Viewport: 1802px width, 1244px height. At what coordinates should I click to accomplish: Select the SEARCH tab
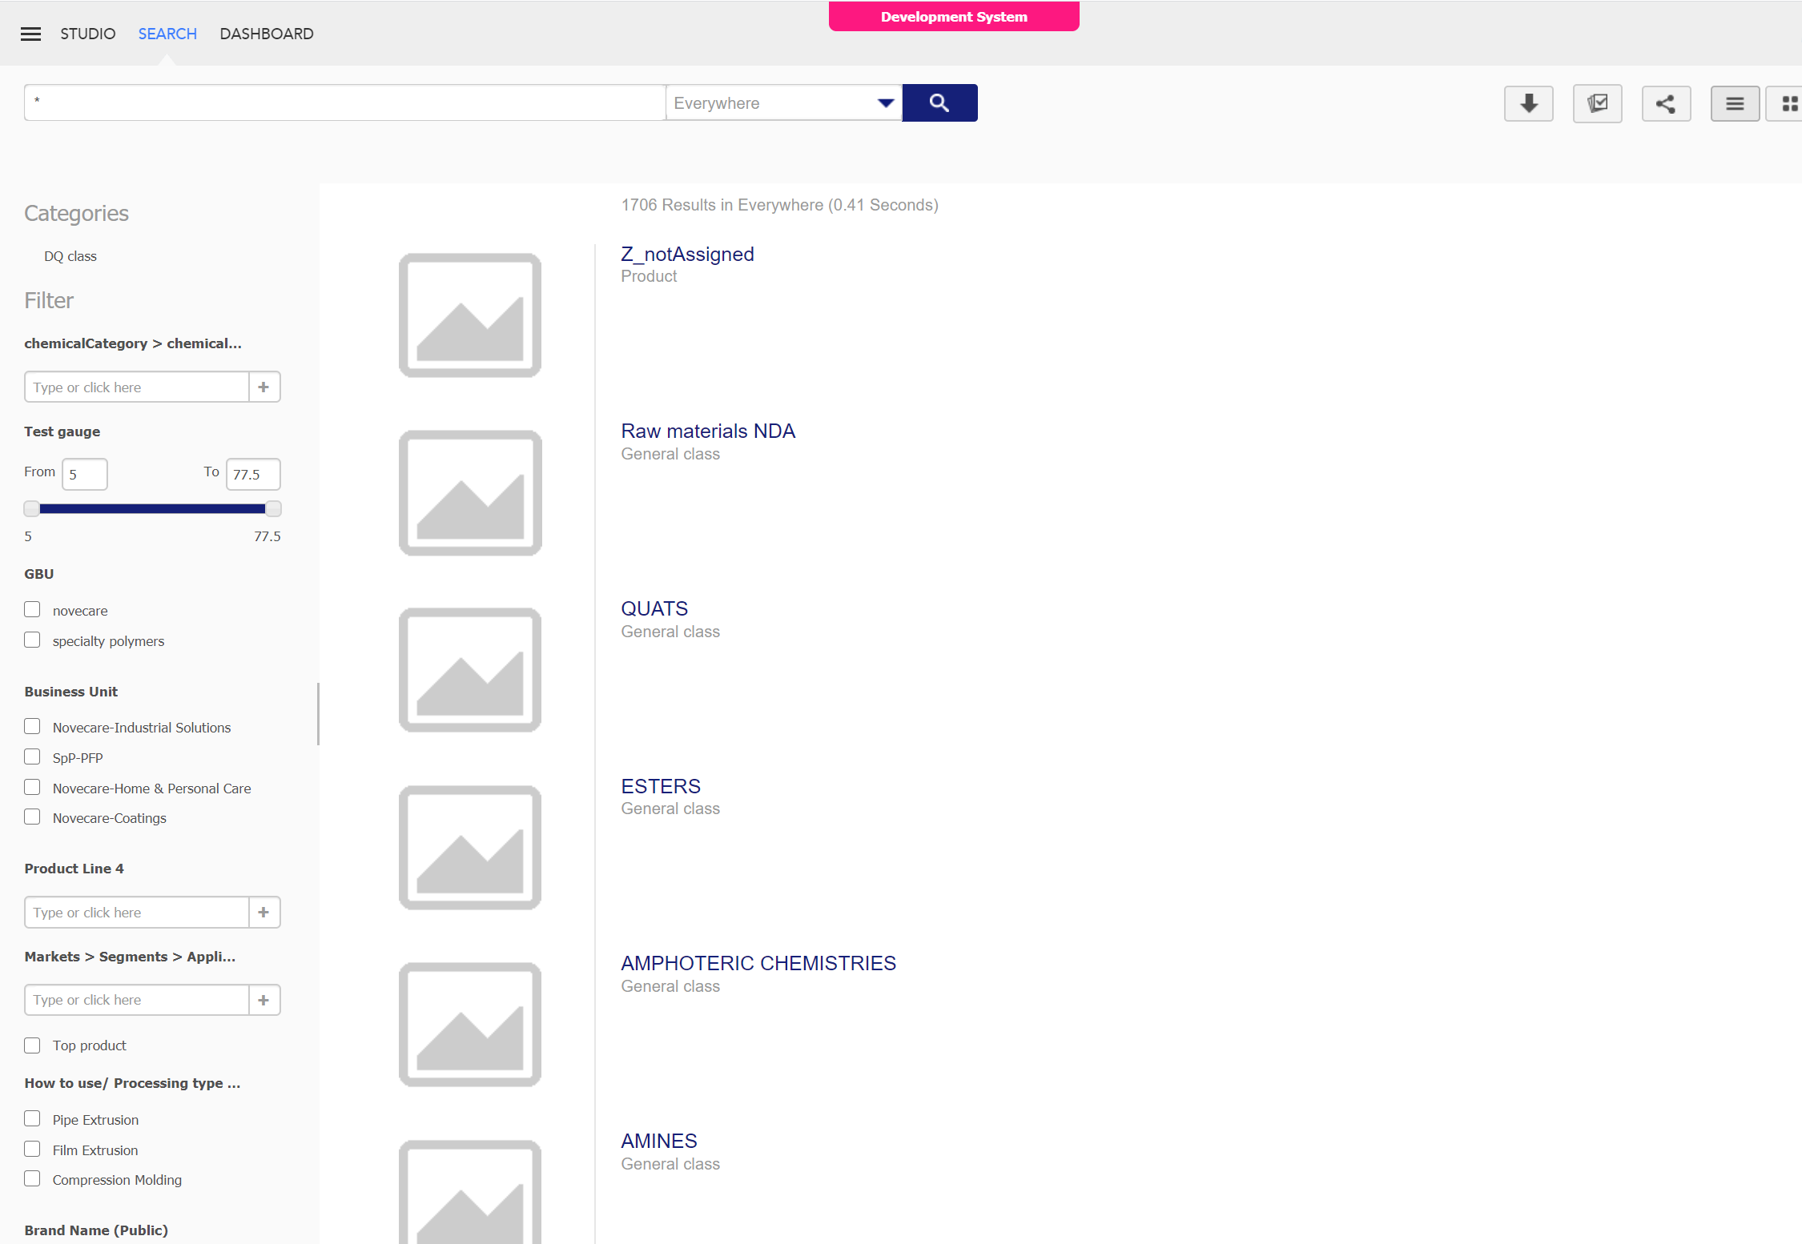[167, 34]
